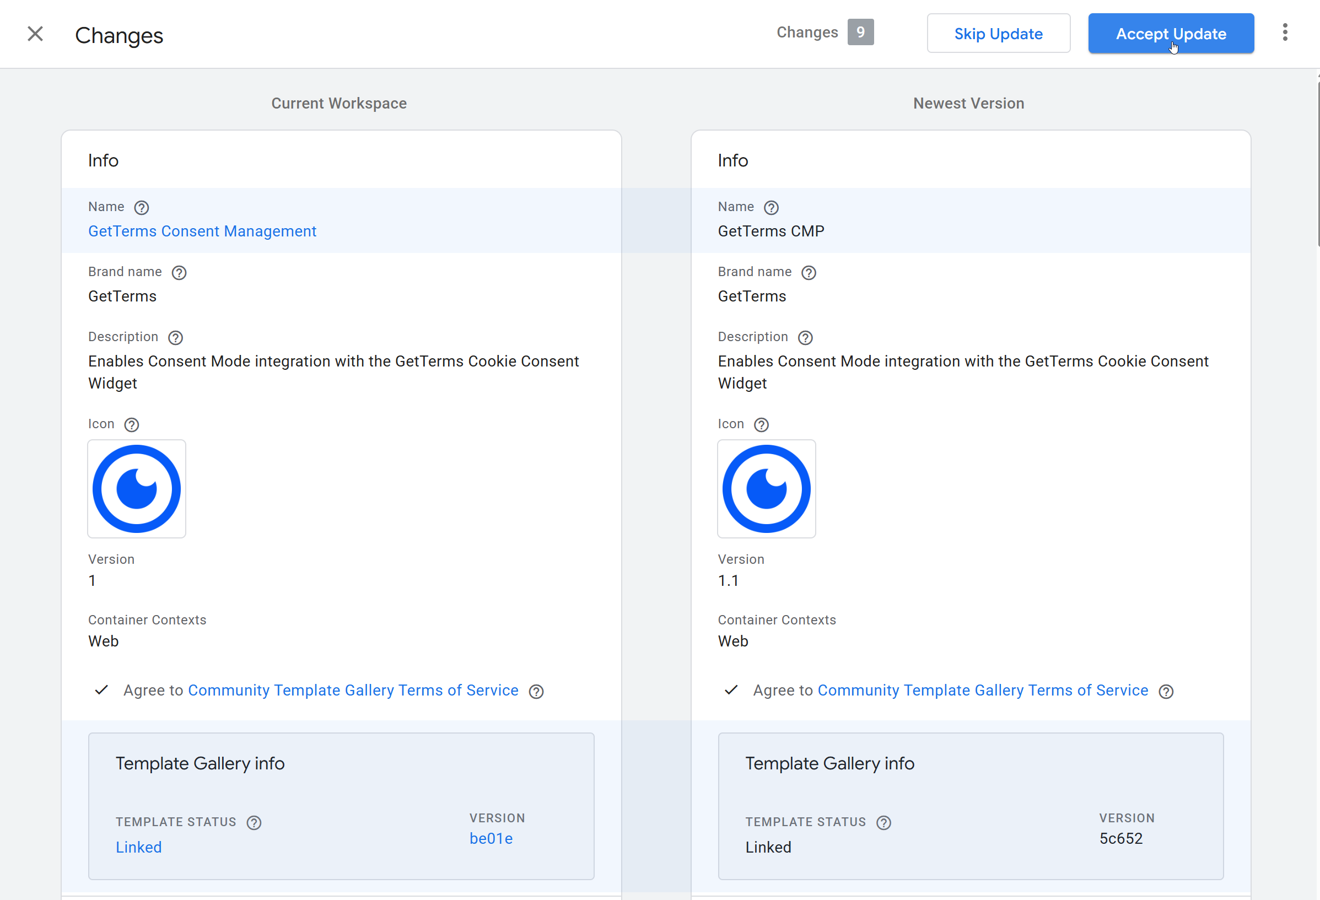The width and height of the screenshot is (1320, 900).
Task: Open the three-dot more options menu
Action: tap(1285, 33)
